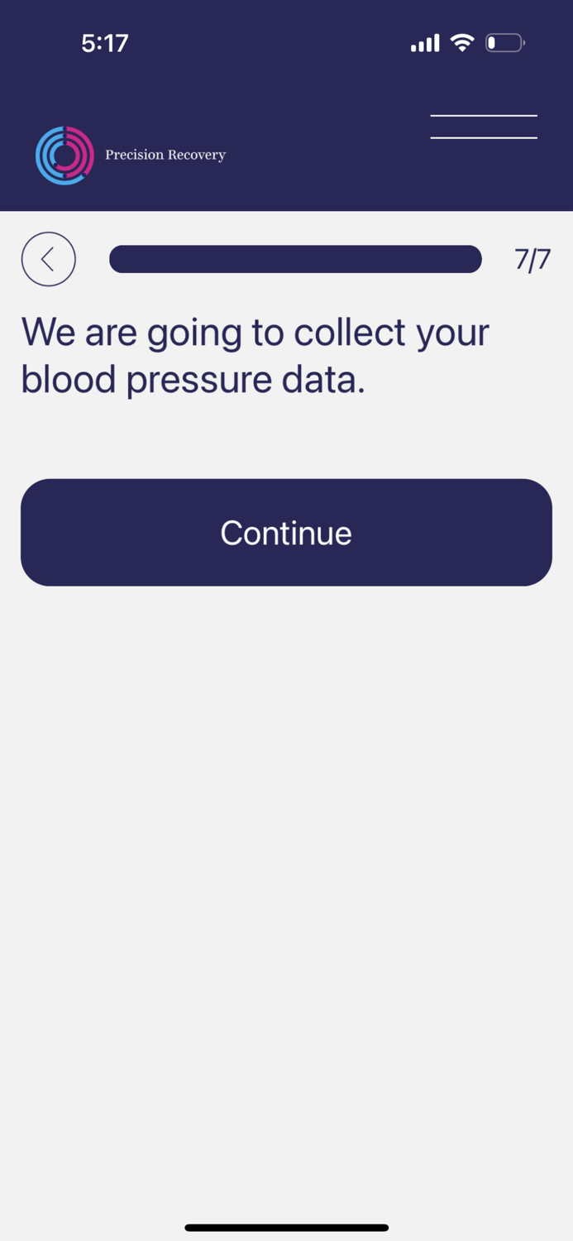Tap the battery indicator icon

click(x=504, y=42)
